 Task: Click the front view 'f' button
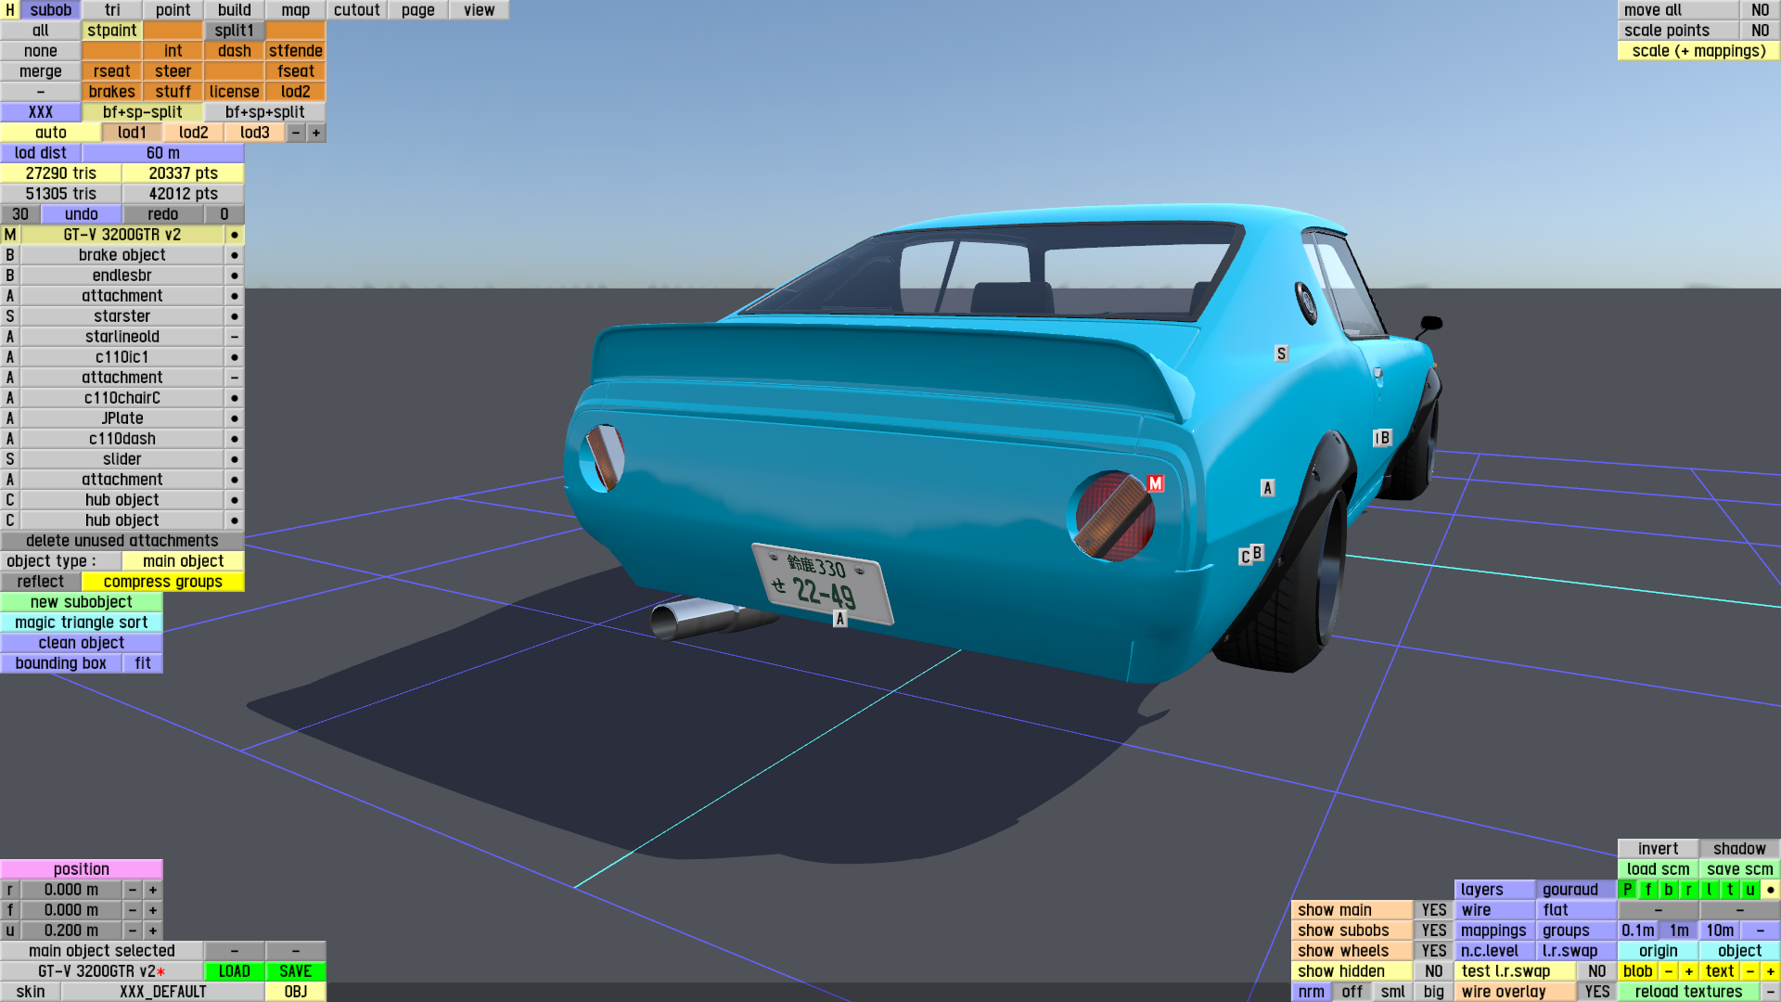coord(1648,890)
